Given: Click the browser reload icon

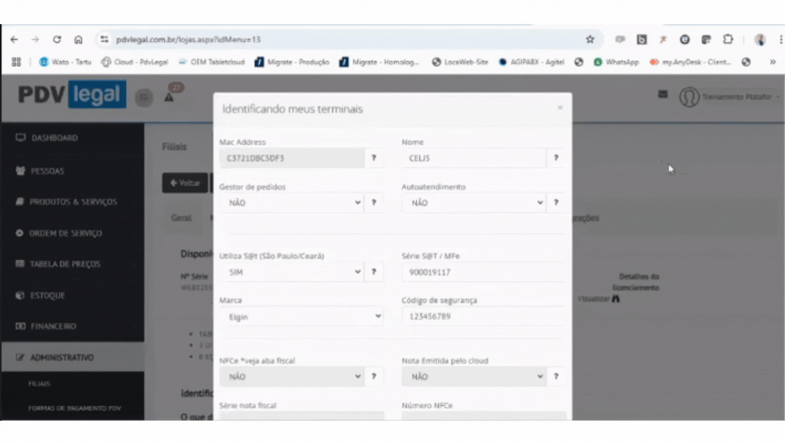Looking at the screenshot, I should coord(57,39).
